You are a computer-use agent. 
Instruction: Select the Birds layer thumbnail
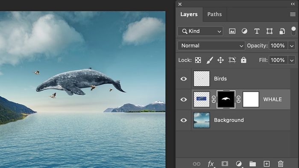pyautogui.click(x=202, y=79)
